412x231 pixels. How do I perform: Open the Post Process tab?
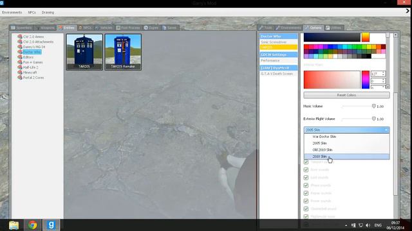pos(128,28)
